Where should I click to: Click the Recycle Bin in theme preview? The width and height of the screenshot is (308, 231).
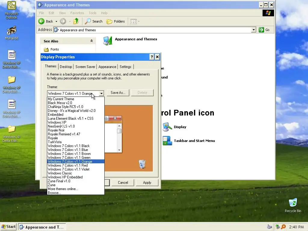(x=142, y=164)
